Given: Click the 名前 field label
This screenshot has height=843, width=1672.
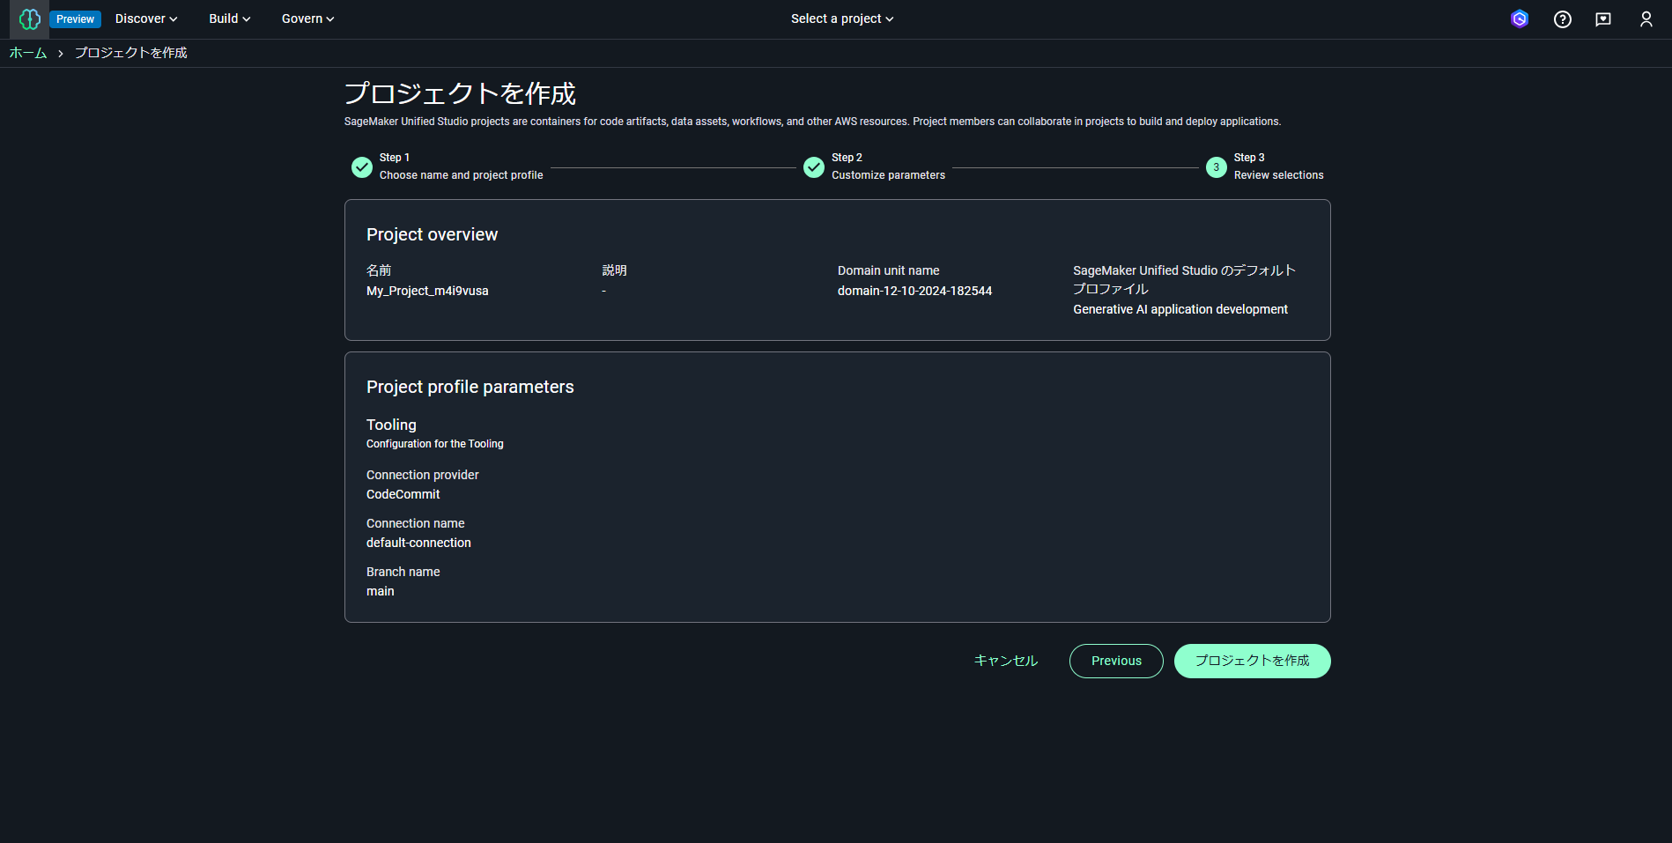Looking at the screenshot, I should click(x=379, y=270).
